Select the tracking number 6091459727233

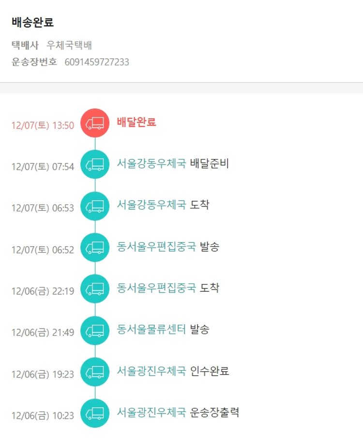(x=97, y=62)
